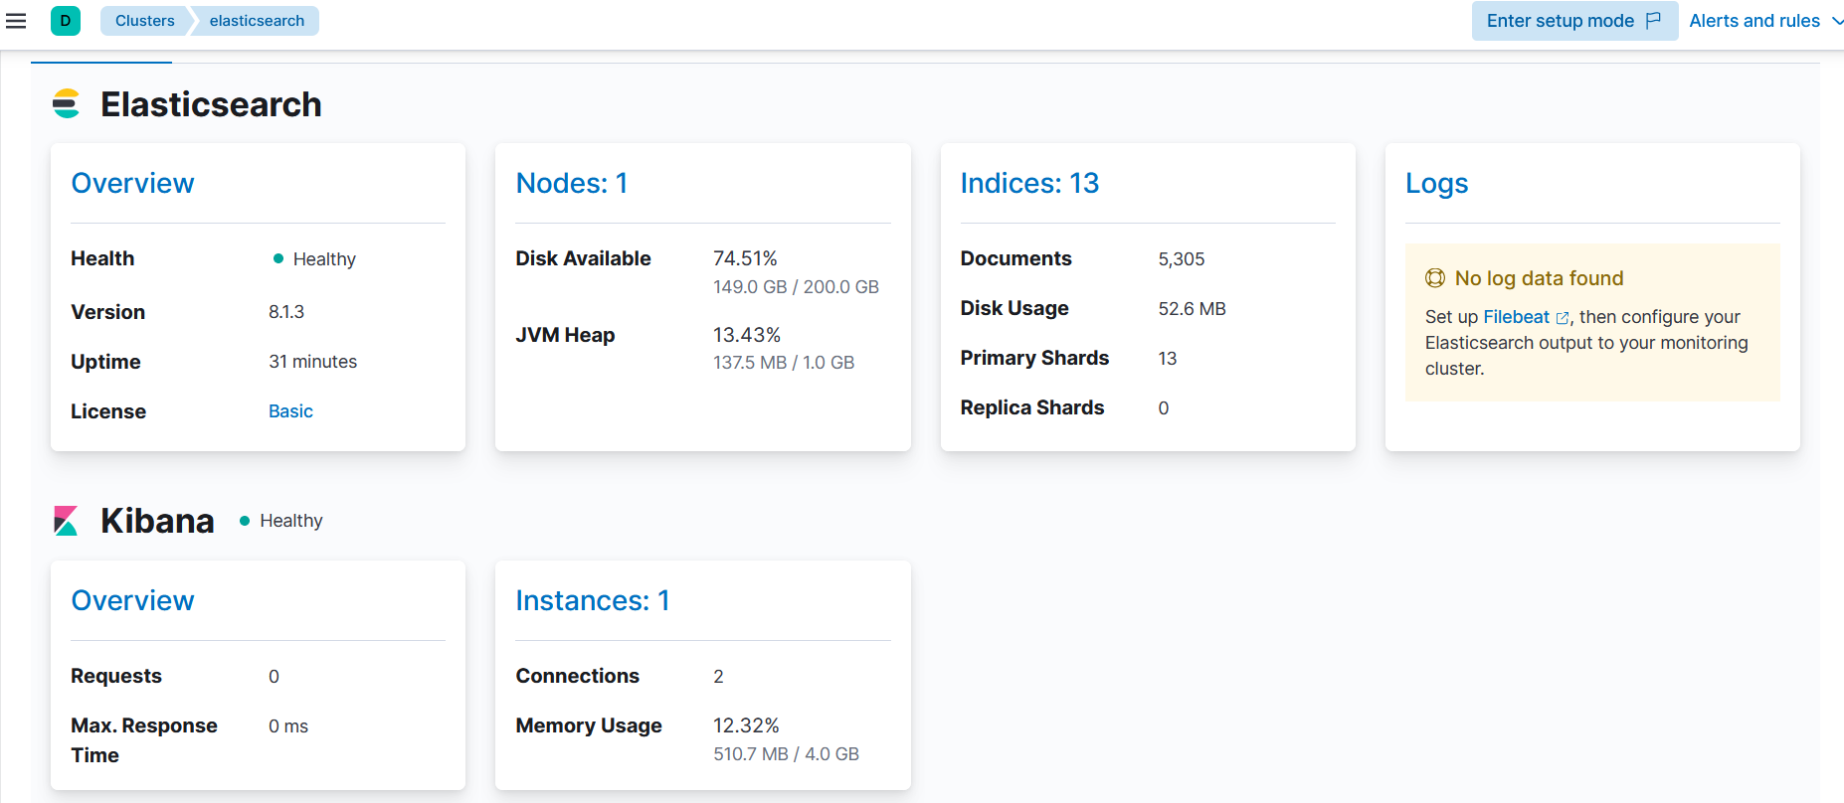Click the Documents count 5,305
1844x803 pixels.
1182,259
